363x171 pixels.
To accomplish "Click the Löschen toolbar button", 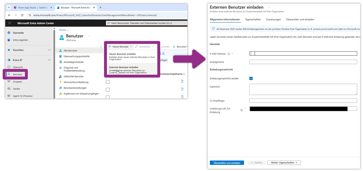I will coord(166,46).
